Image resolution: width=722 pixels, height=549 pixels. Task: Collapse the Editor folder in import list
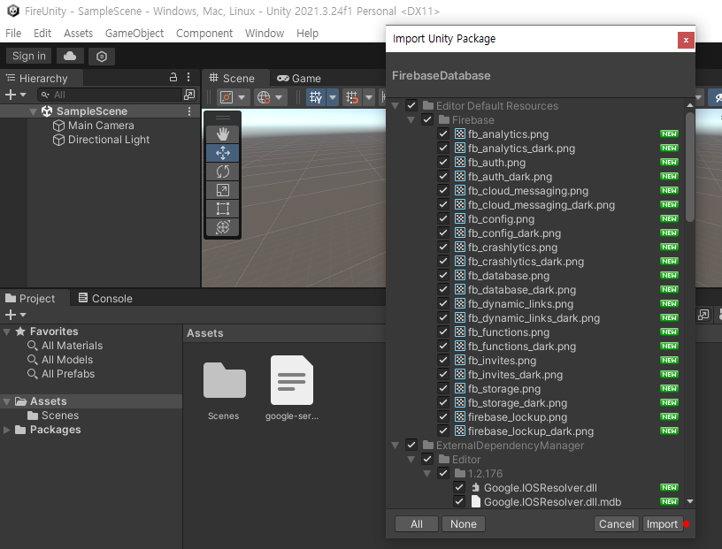(411, 460)
